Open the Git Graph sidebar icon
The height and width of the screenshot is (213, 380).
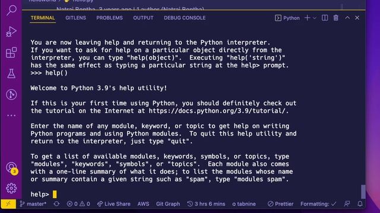coord(11,95)
